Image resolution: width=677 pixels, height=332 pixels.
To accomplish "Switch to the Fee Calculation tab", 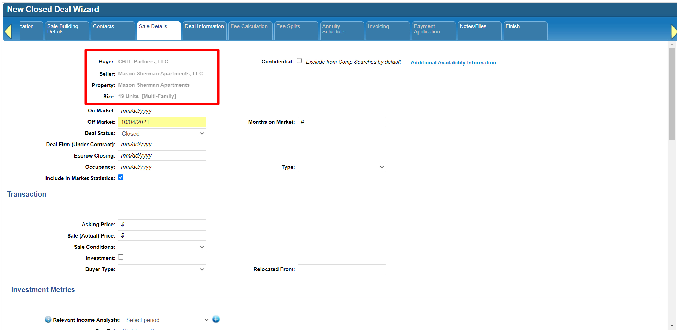I will 250,31.
